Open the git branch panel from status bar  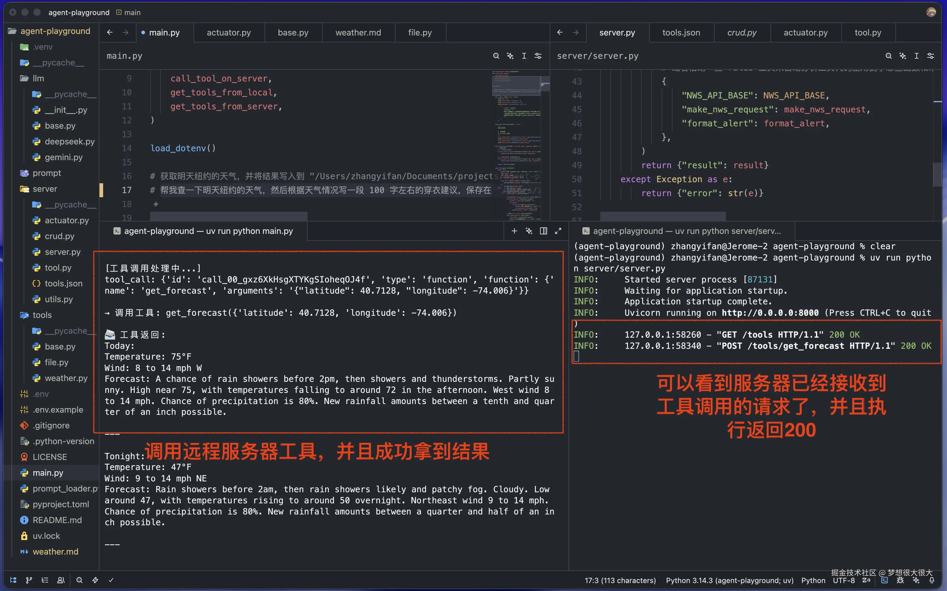(x=29, y=580)
